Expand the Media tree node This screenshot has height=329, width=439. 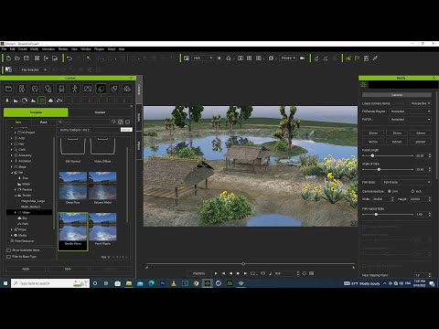(x=12, y=235)
